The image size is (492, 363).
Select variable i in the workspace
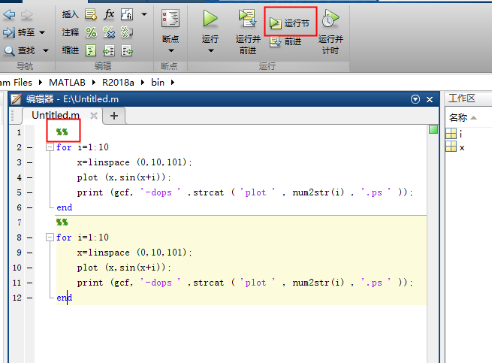point(454,134)
